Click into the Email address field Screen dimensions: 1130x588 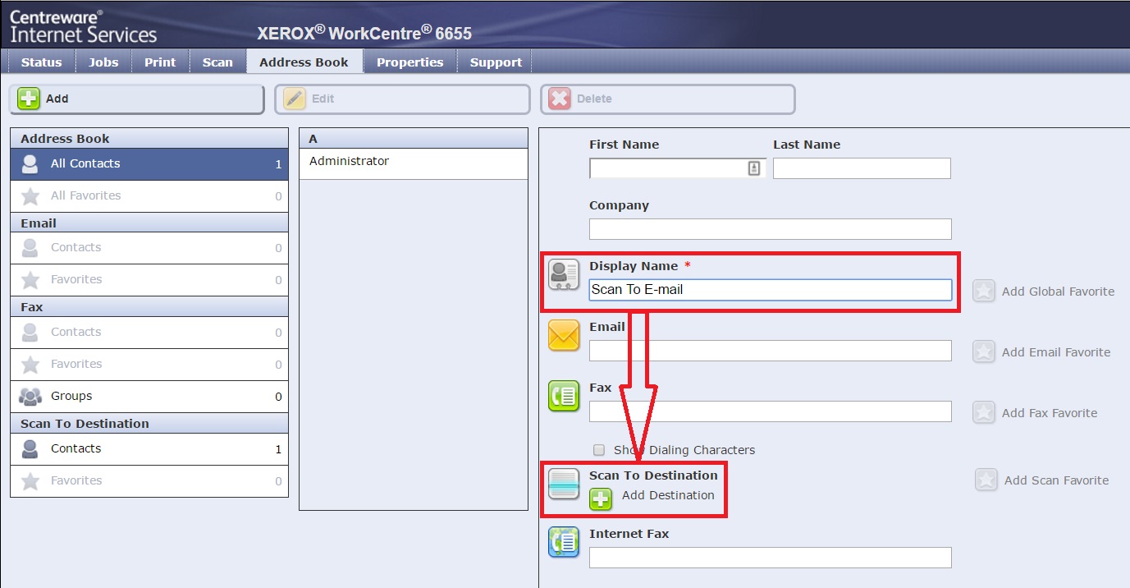pos(770,351)
